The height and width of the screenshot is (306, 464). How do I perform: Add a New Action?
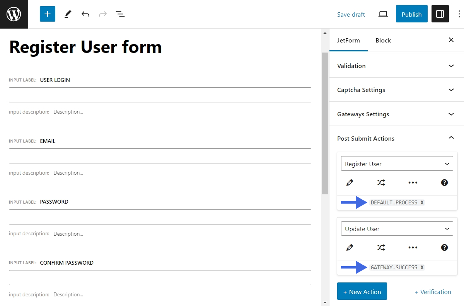point(362,292)
